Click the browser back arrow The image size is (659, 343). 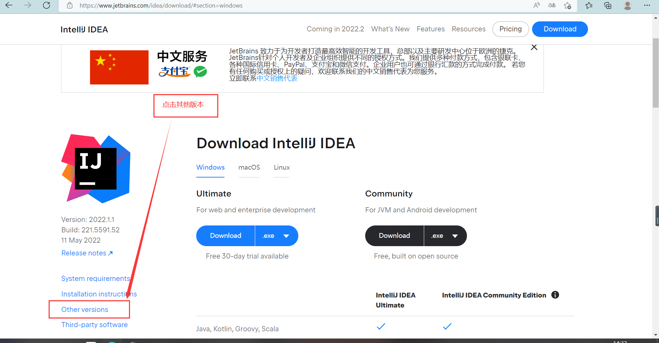coord(9,5)
